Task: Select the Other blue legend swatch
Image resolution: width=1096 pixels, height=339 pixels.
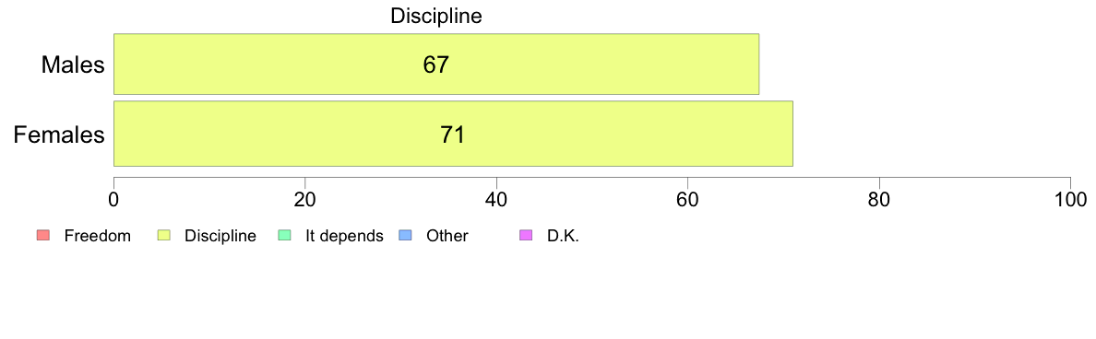Action: pos(404,236)
